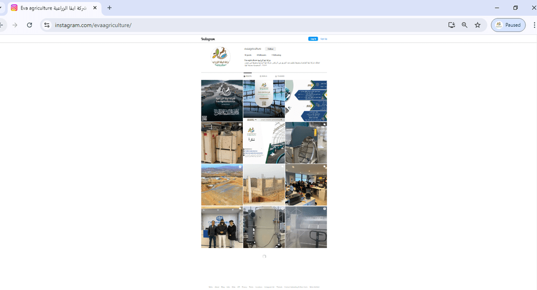Open the large cylindrical tank post

pos(264,227)
